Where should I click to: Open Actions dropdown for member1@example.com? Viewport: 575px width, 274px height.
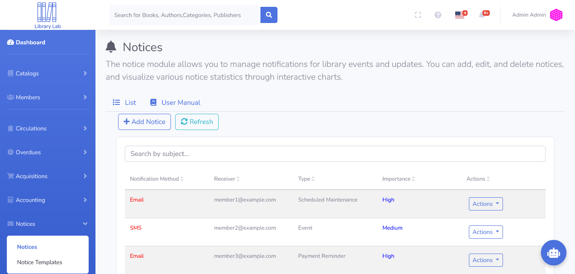tap(485, 204)
